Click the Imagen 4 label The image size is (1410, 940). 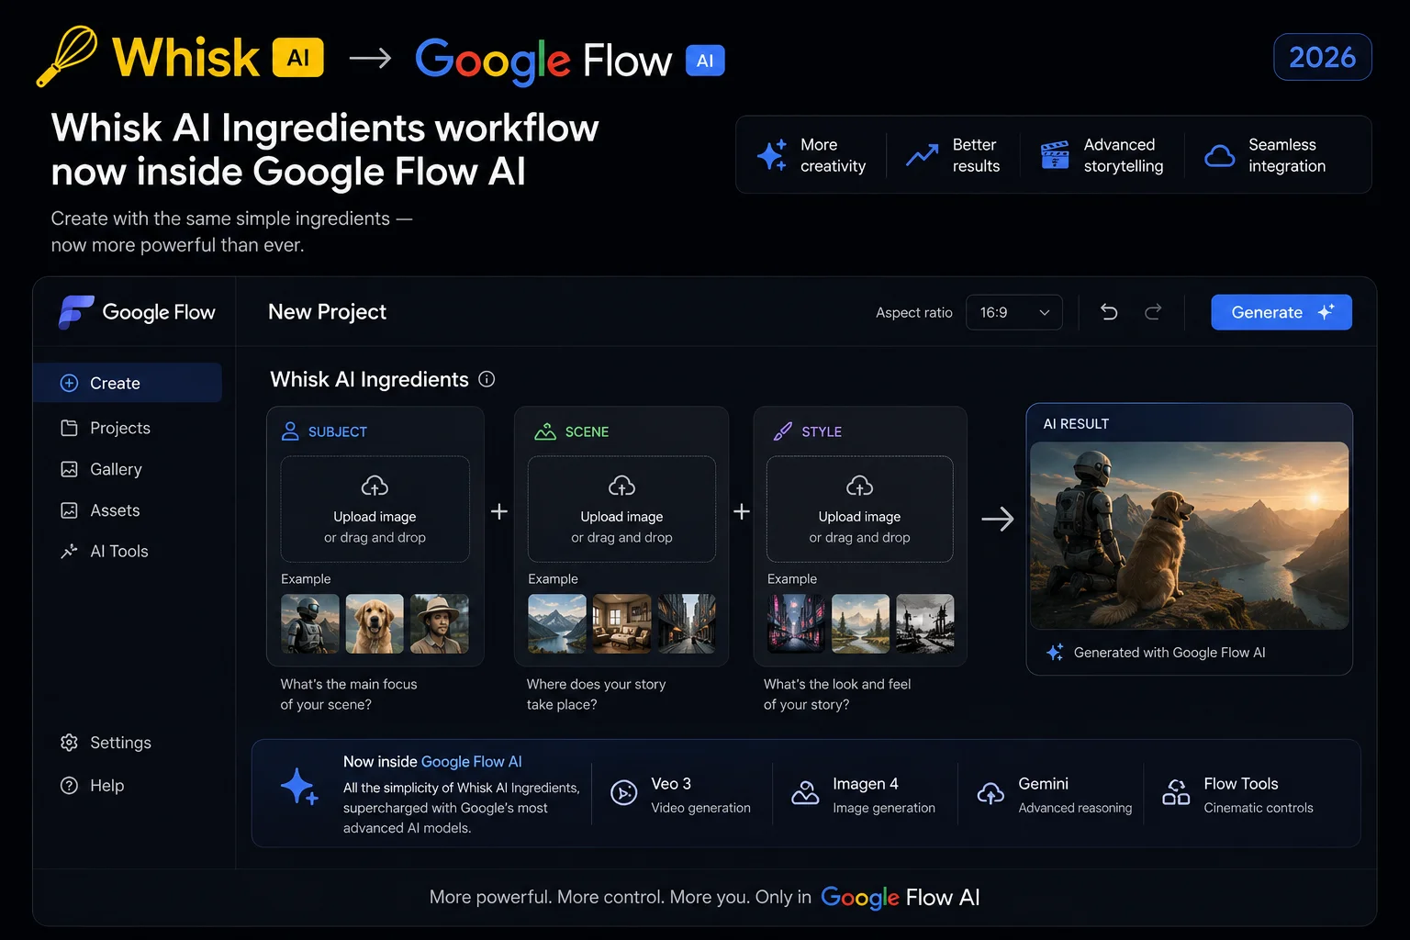[x=866, y=784]
